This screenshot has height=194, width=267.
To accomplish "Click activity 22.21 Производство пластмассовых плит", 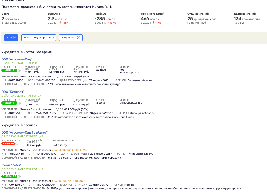I will tap(90, 117).
